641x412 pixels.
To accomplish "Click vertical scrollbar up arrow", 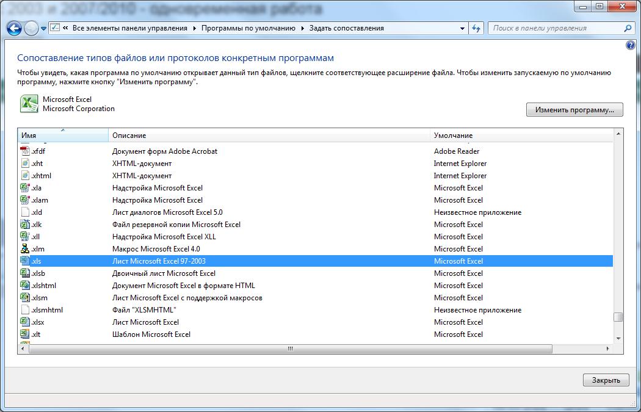I will click(x=618, y=134).
